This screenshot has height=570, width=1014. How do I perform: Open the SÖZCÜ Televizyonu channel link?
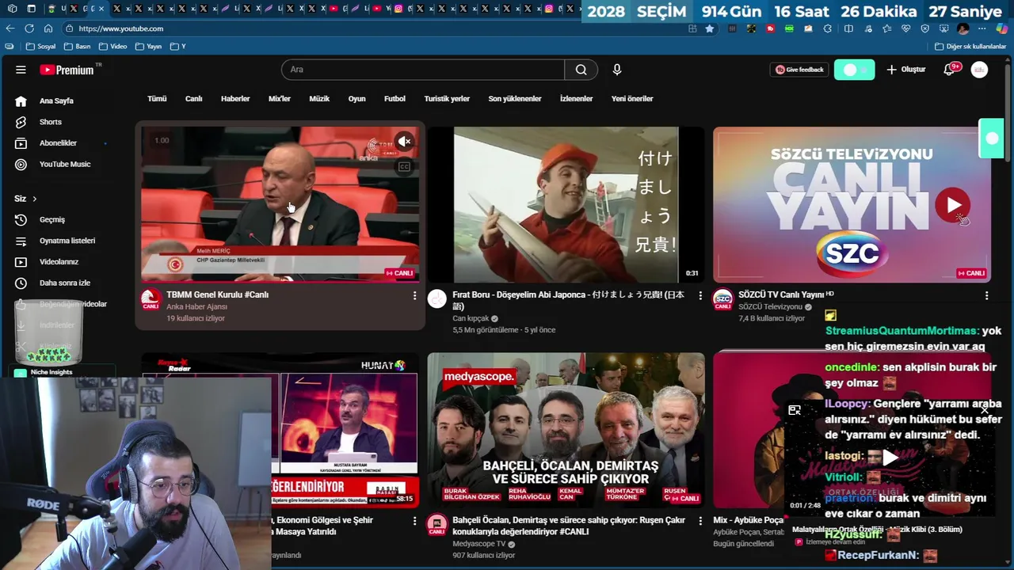(x=771, y=306)
